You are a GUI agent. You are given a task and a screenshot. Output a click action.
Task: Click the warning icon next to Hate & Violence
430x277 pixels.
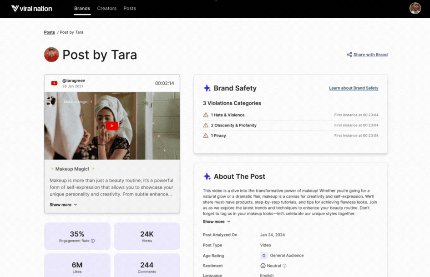click(206, 115)
